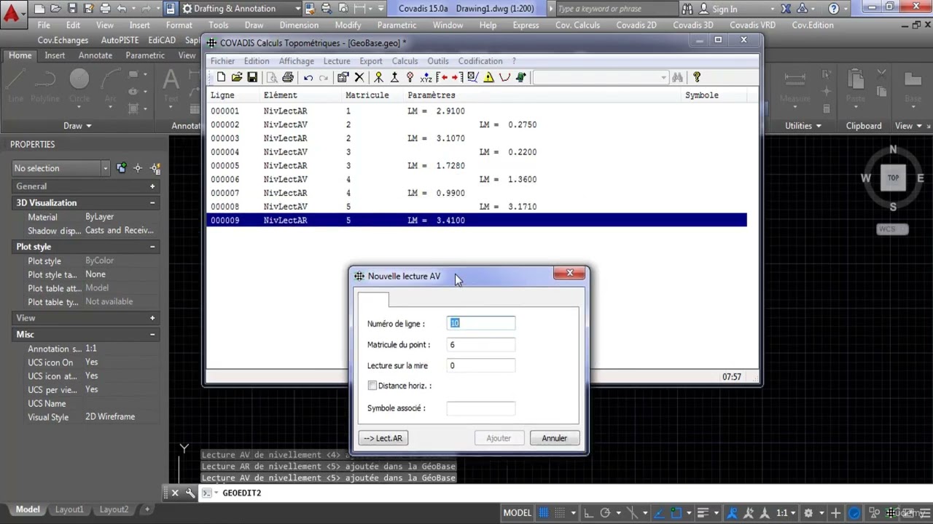The height and width of the screenshot is (524, 933).
Task: Click Sign In in the title bar
Action: [x=725, y=9]
